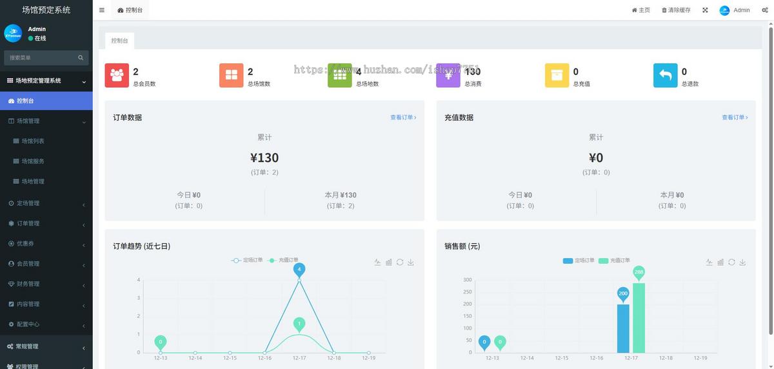Click the 在线 status under Admin
Screen dimensions: 774x369
tap(37, 38)
